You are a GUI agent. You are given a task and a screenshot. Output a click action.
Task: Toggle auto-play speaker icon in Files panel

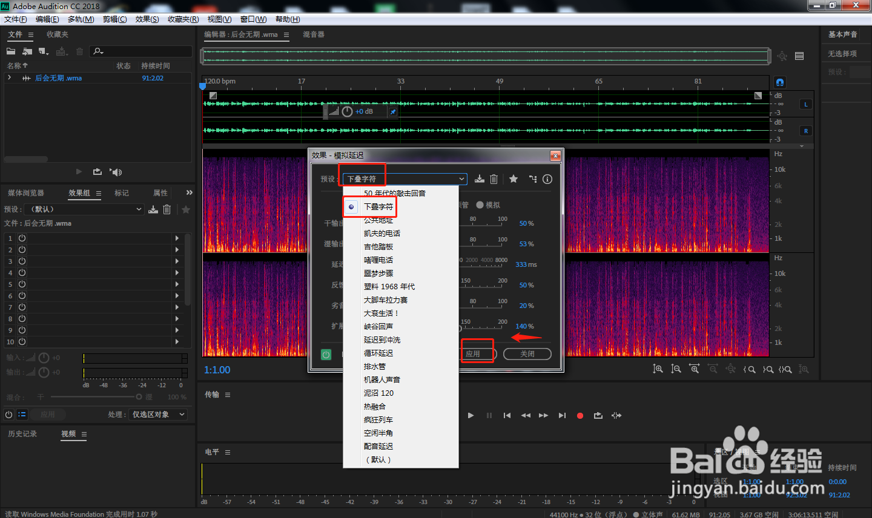click(x=116, y=172)
